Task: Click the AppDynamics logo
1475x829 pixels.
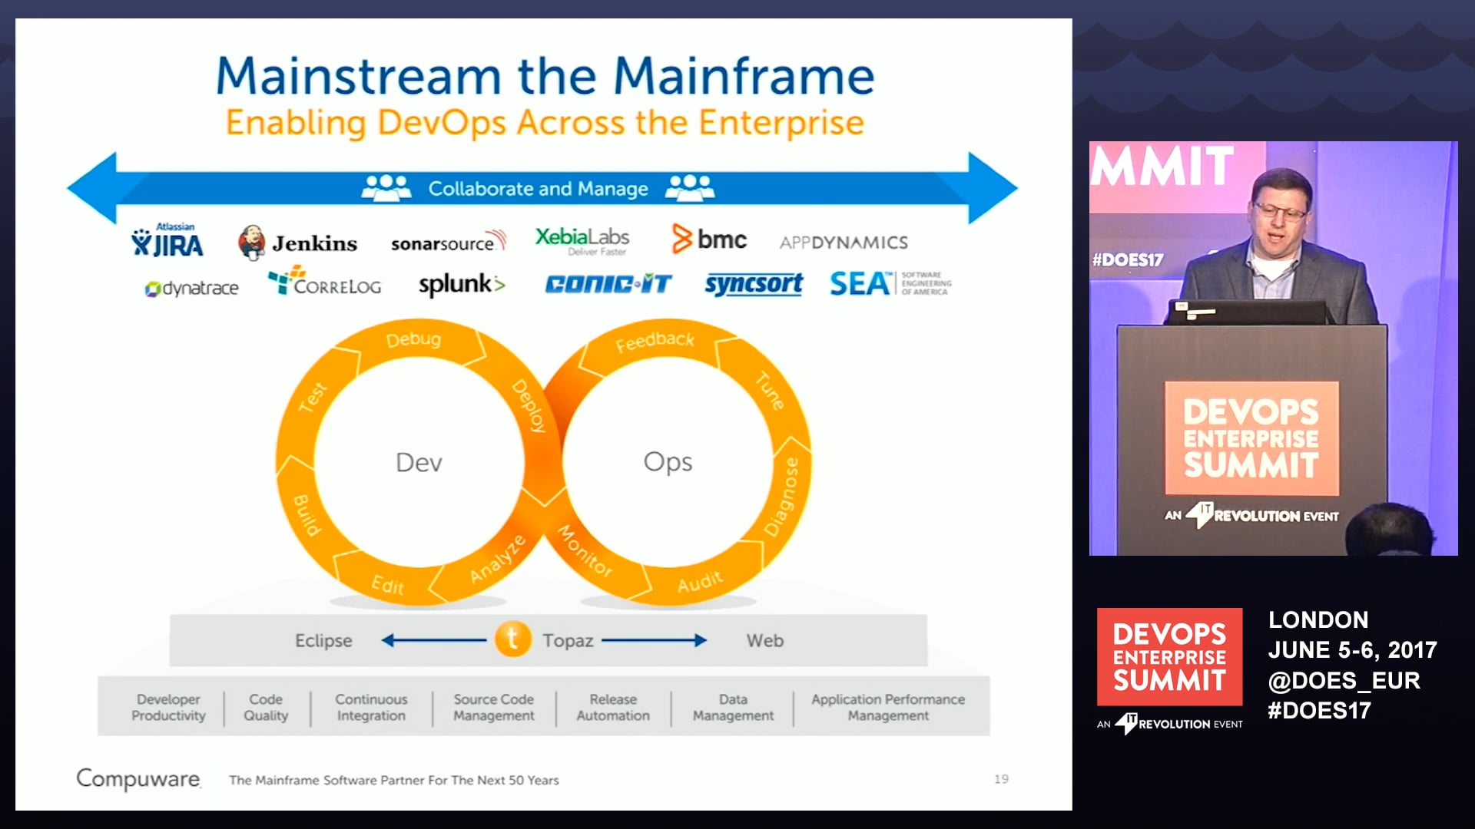Action: tap(844, 243)
